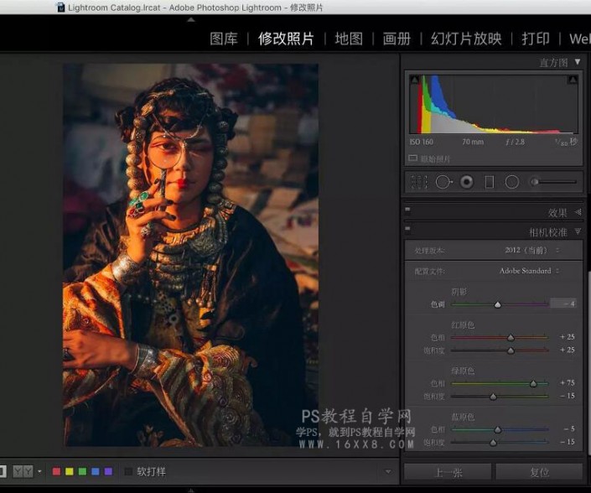Open the 画册 Book module
Image resolution: width=591 pixels, height=493 pixels.
[x=397, y=39]
